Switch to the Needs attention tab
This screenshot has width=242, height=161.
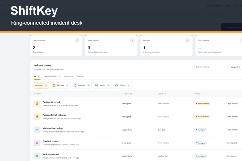coord(52,76)
